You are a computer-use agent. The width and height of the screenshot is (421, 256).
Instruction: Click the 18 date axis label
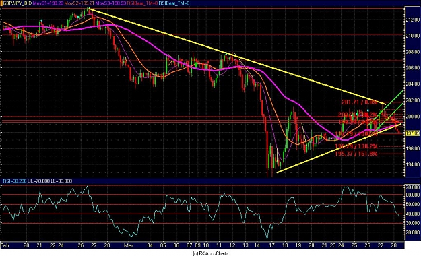[285, 245]
